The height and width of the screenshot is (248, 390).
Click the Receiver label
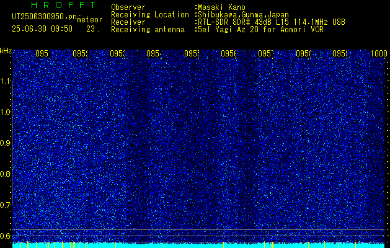point(128,22)
